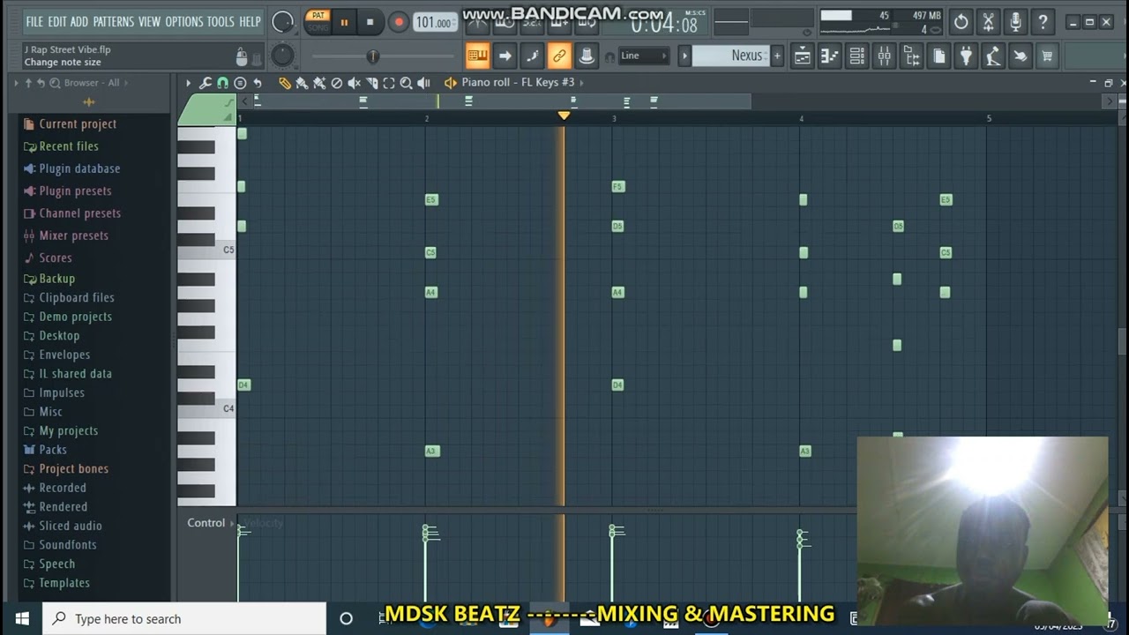Select the Mute tool

pyautogui.click(x=354, y=83)
